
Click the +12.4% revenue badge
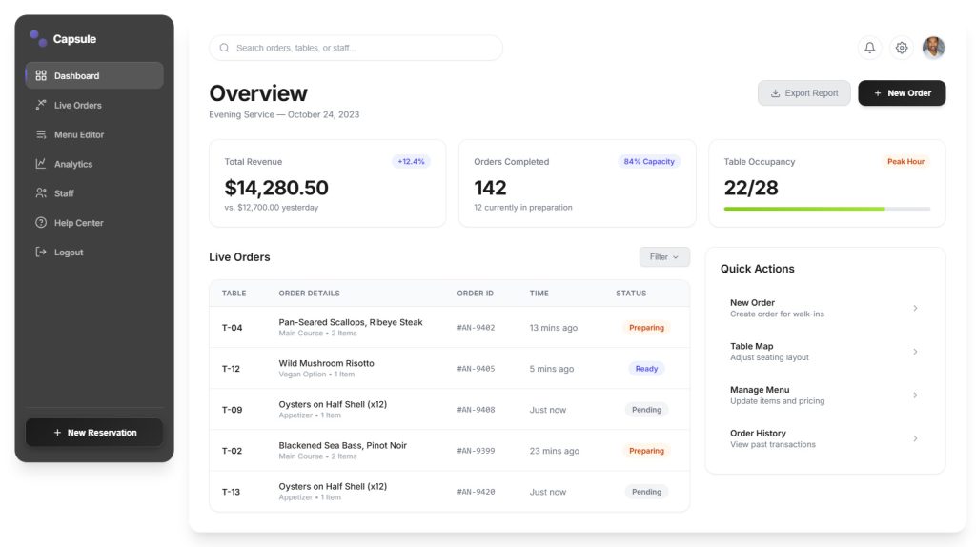pyautogui.click(x=411, y=162)
